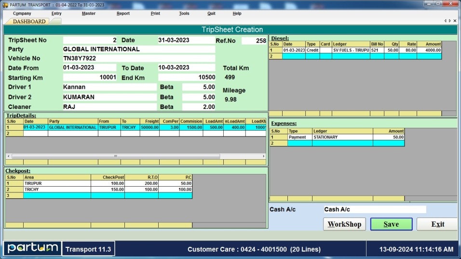This screenshot has height=259, width=461.
Task: Select TRICHY in TripDetails To column
Action: click(130, 127)
